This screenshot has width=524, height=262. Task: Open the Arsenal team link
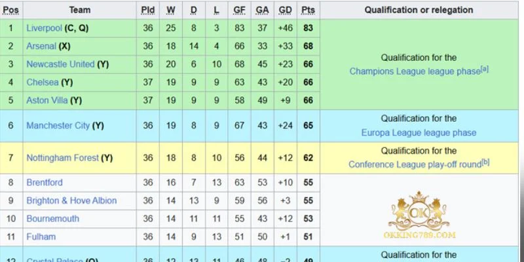click(41, 46)
